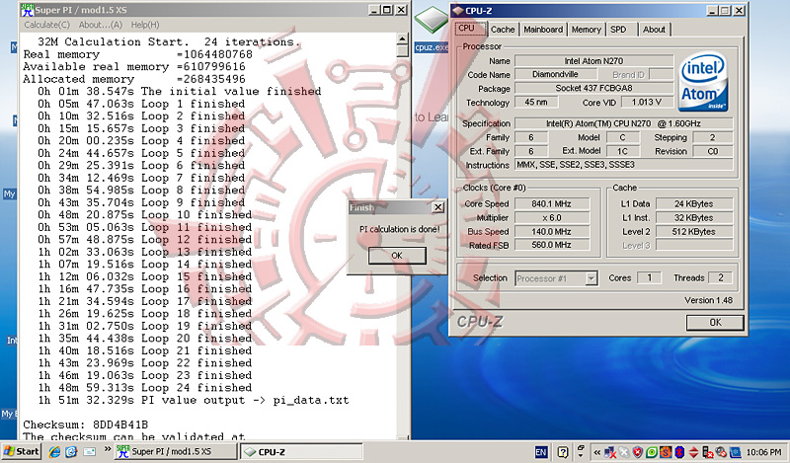
Task: Click the second Quick Launch browser icon
Action: (x=71, y=452)
